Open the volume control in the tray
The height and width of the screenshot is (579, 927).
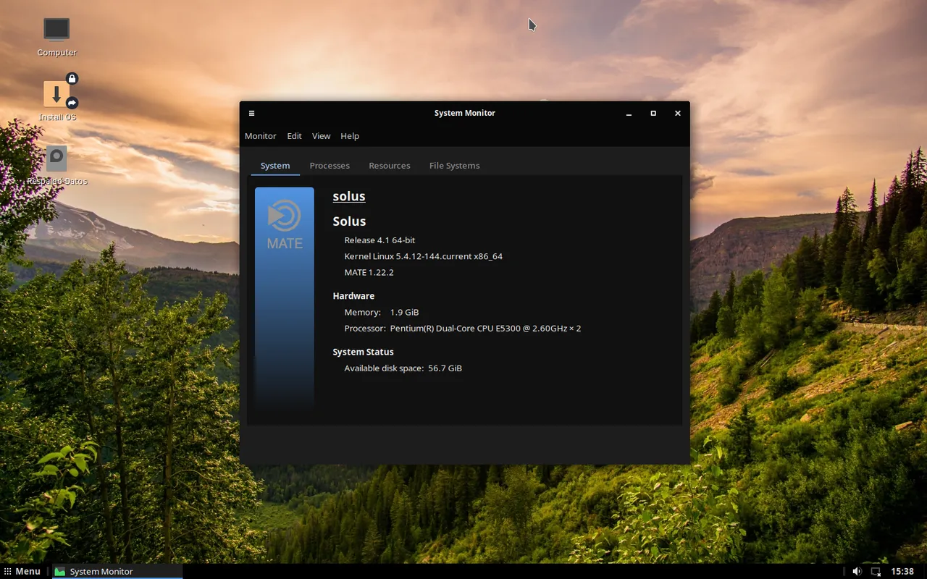coord(857,571)
